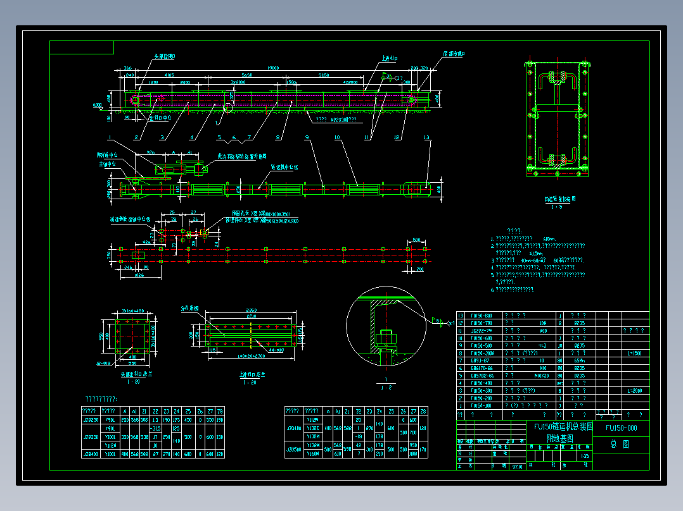Select the 346 dimension on foundation plan

coord(128,268)
